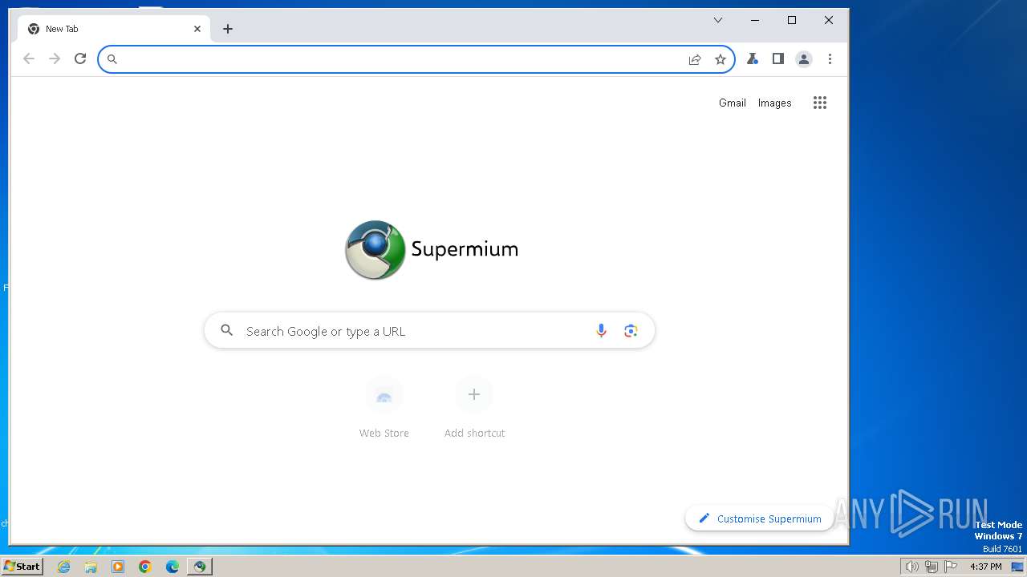Expand the tab search chevron

[718, 20]
